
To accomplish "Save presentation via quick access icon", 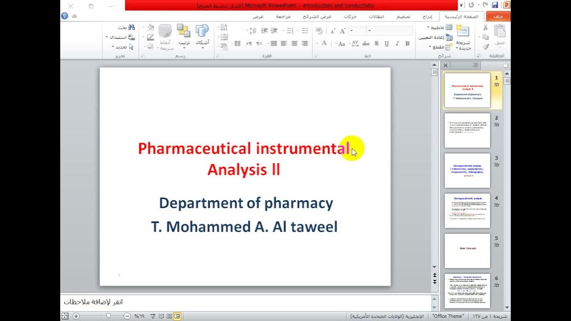I will pyautogui.click(x=494, y=5).
